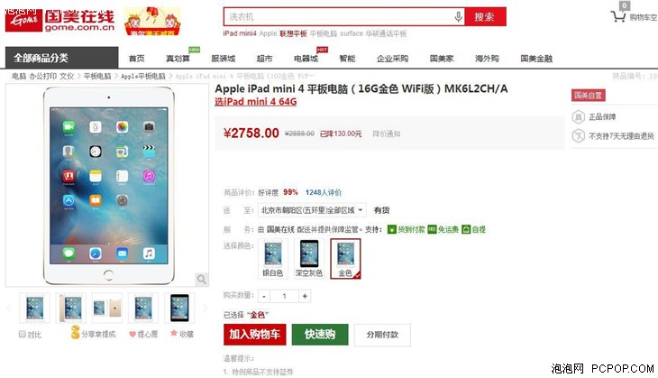This screenshot has width=658, height=378.
Task: Open the 电器城 navigation tab
Action: (306, 59)
